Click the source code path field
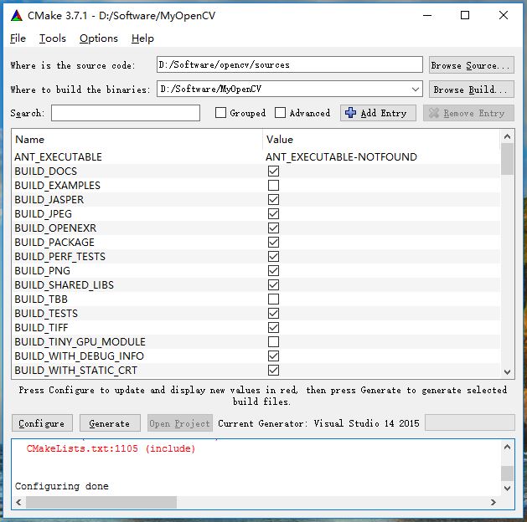Image resolution: width=527 pixels, height=522 pixels. click(x=289, y=64)
